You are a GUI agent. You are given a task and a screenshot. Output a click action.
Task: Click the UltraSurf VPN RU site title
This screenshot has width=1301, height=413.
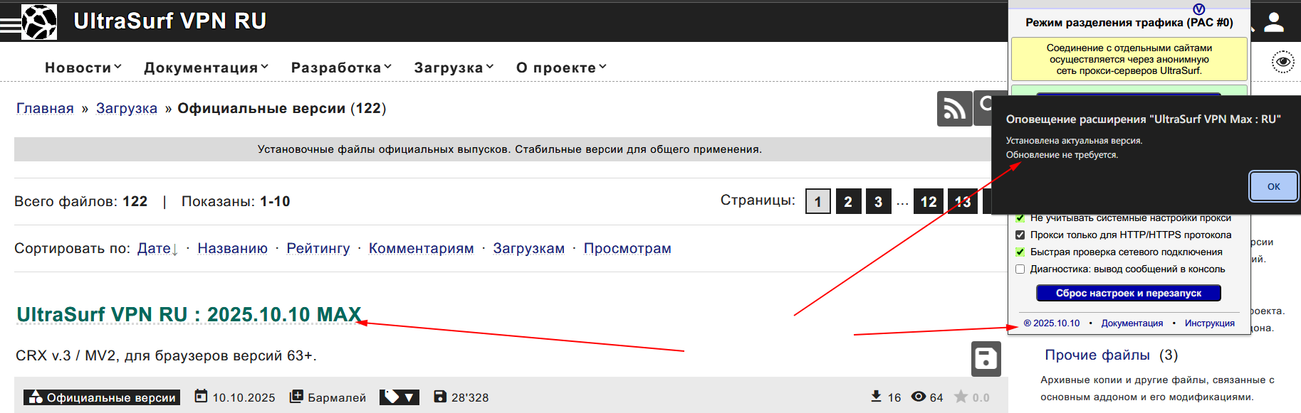point(170,21)
